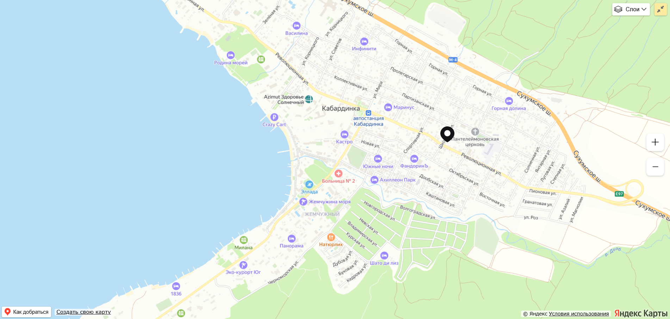
Task: Click the автостанция Кабардинка bus icon
Action: pos(368,113)
